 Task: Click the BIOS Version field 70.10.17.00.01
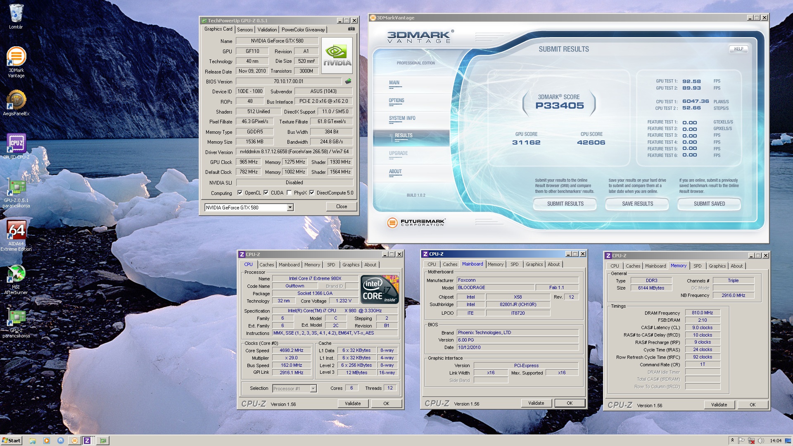click(288, 81)
